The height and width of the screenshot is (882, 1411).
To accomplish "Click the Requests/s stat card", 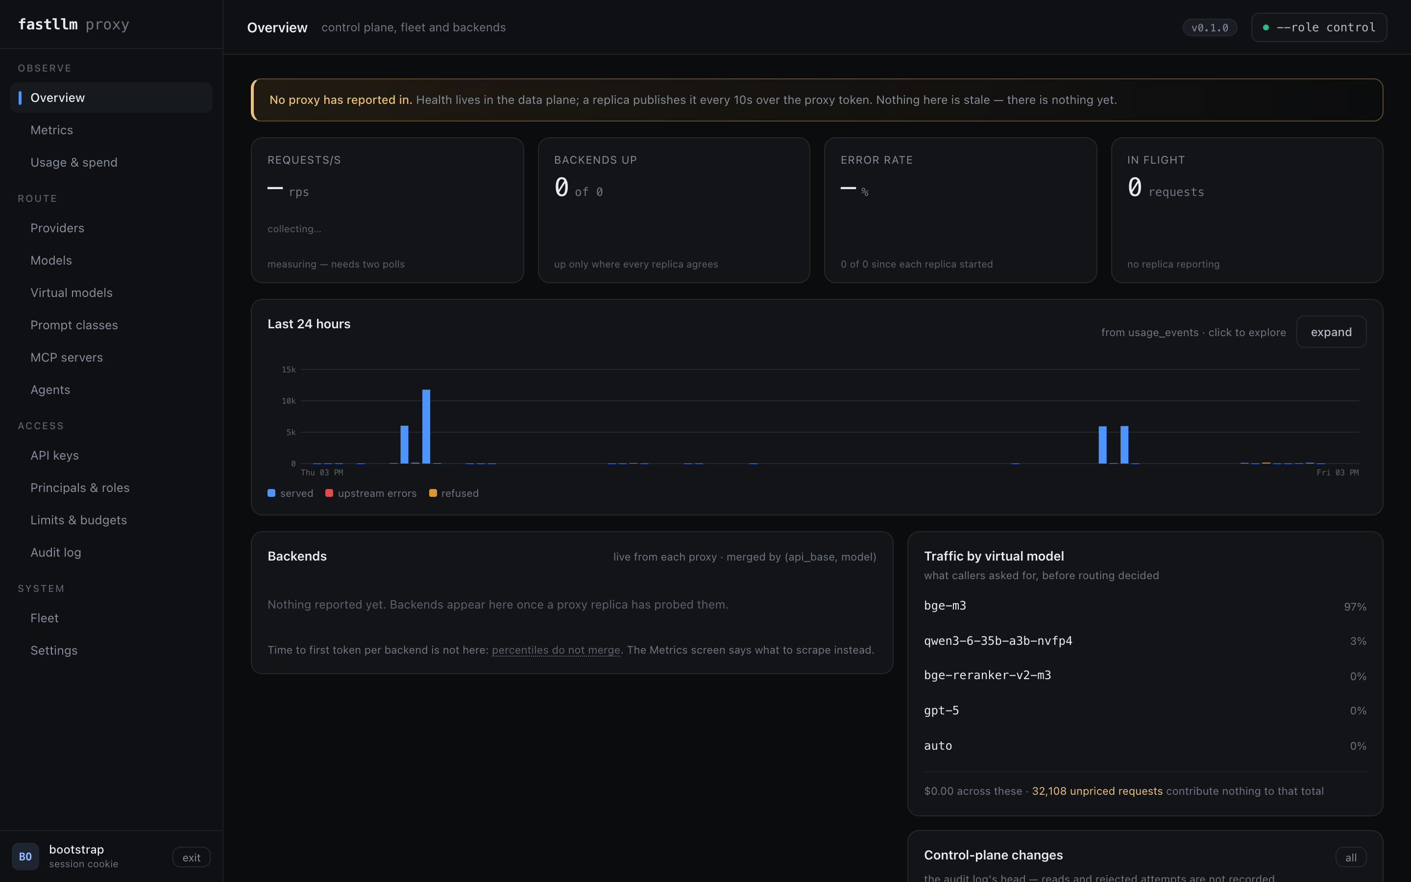I will click(387, 210).
